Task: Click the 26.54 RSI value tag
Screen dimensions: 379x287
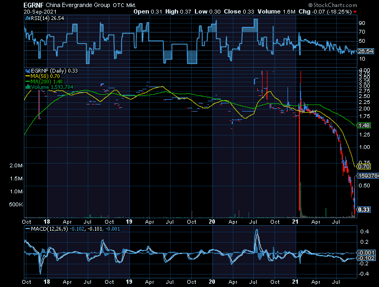Action: pos(365,51)
